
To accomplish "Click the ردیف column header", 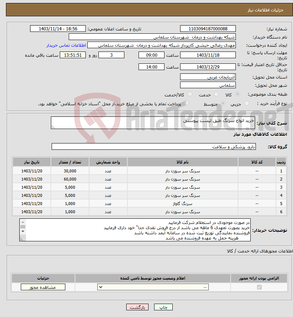I will click(x=281, y=162).
